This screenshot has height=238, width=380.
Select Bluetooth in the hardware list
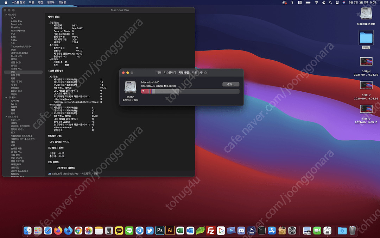click(x=16, y=24)
